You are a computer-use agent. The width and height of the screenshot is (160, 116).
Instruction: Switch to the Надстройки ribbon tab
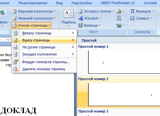coord(82,3)
